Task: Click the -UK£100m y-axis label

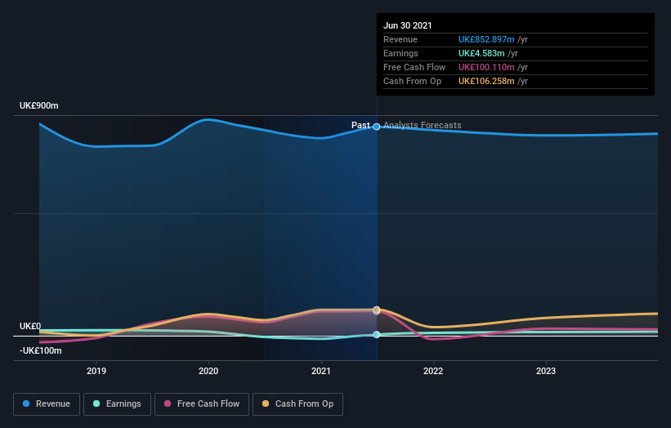Action: 41,350
